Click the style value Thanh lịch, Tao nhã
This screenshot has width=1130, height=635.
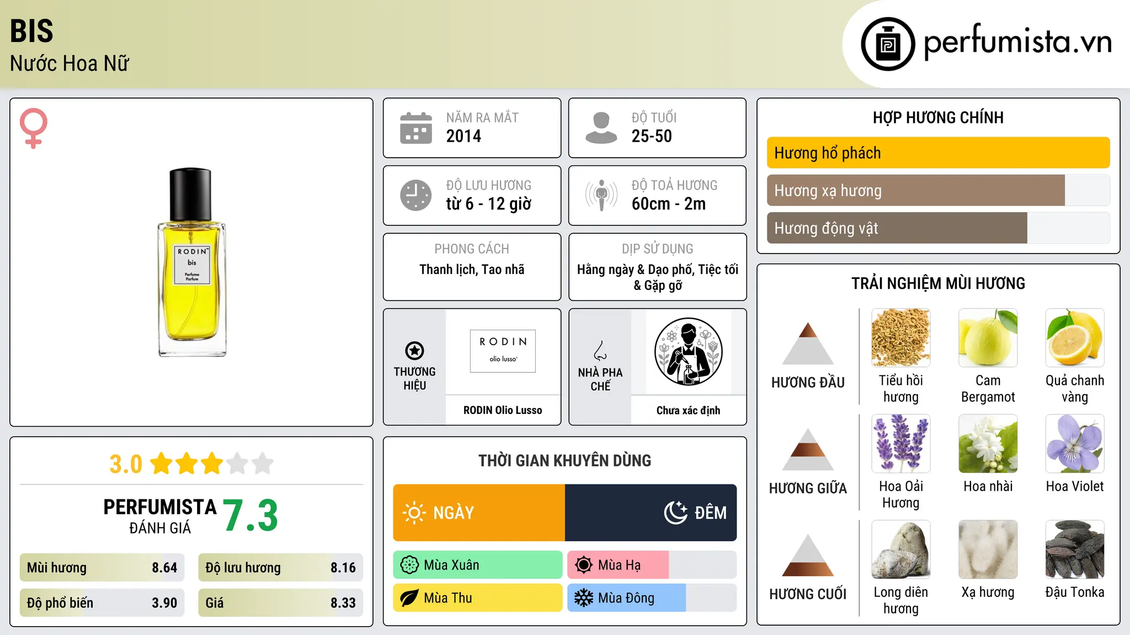pos(472,270)
